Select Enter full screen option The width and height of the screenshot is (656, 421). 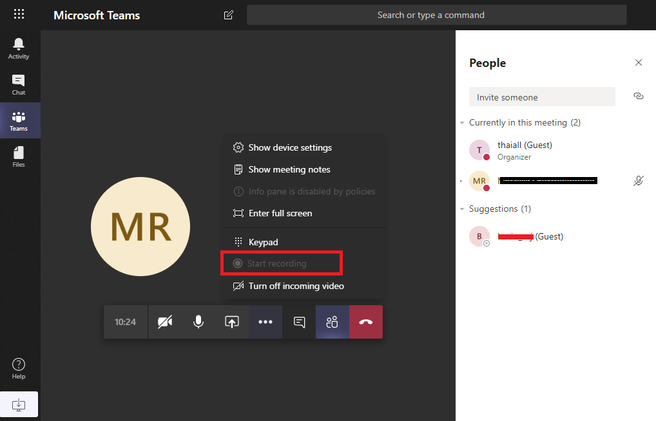pos(280,213)
